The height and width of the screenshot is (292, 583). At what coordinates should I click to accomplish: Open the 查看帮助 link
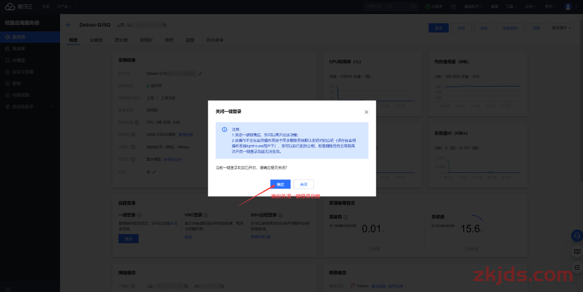pos(260,237)
